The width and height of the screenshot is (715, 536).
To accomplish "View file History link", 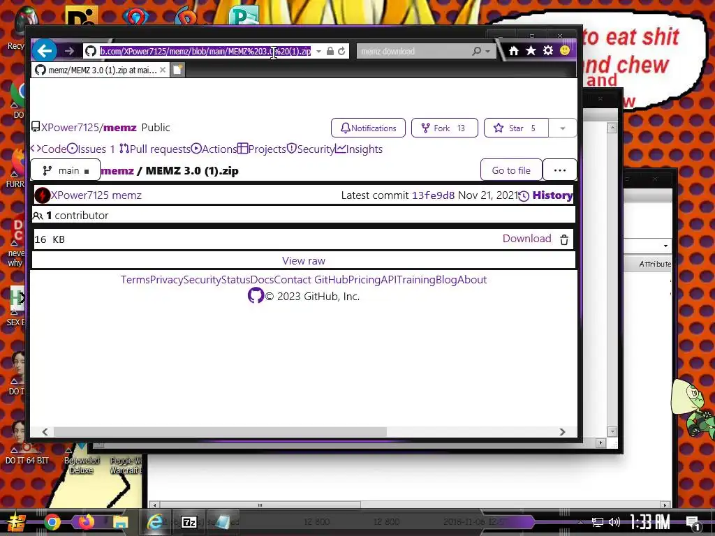I will click(x=546, y=195).
